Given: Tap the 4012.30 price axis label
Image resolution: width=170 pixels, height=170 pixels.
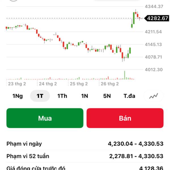Looking at the screenshot, I should pos(154,70).
